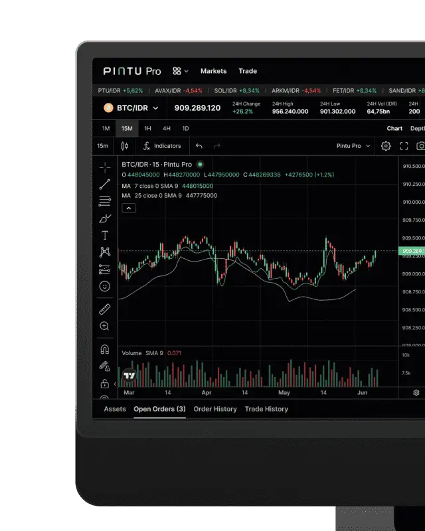
Task: Open time axis settings gear
Action: pos(416,392)
